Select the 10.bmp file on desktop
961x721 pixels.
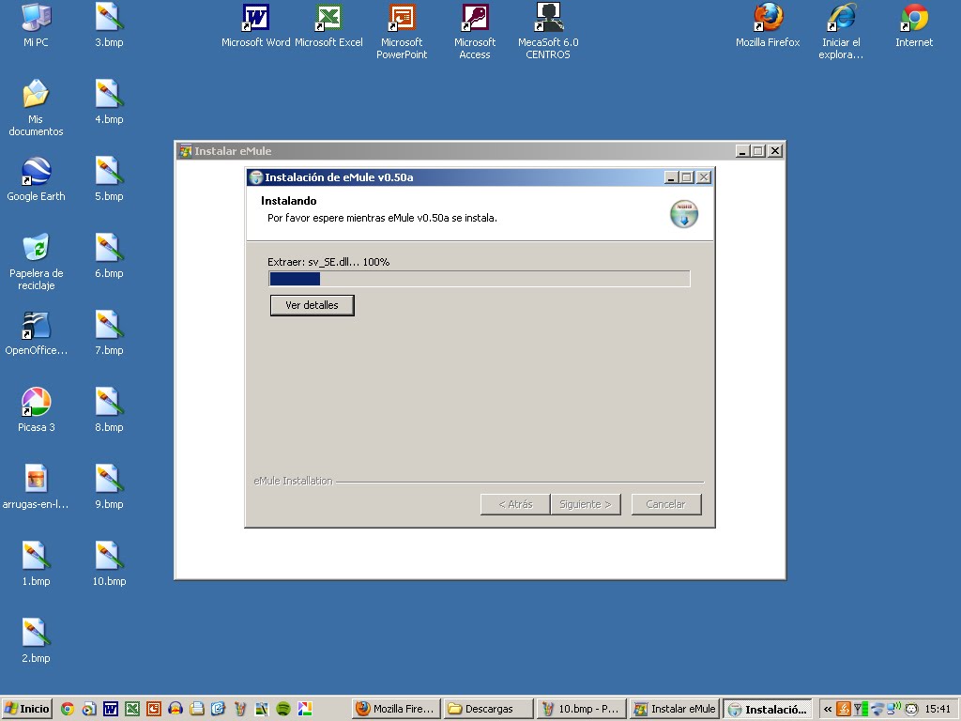pyautogui.click(x=109, y=564)
